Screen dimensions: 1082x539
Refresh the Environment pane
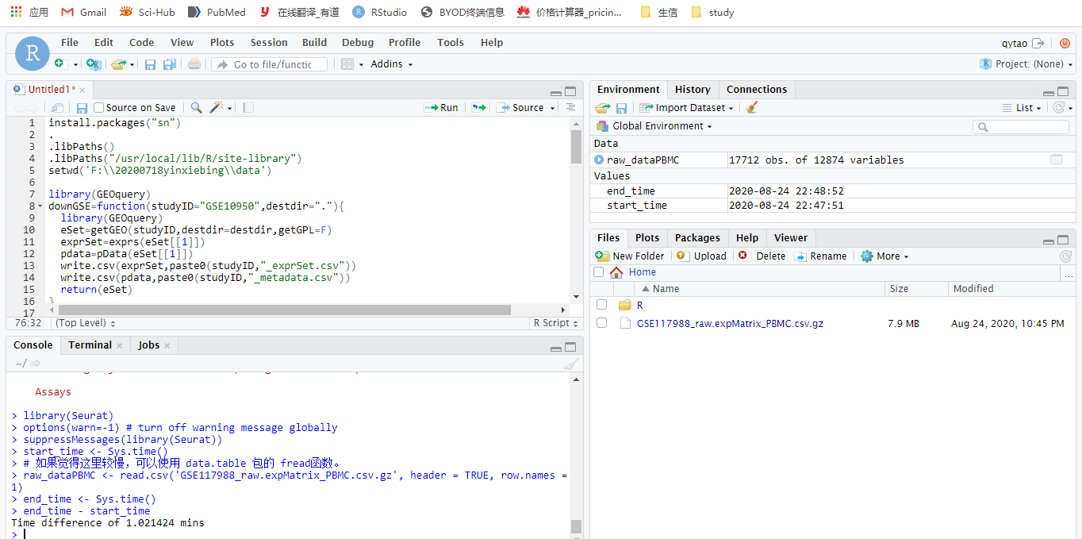1058,107
